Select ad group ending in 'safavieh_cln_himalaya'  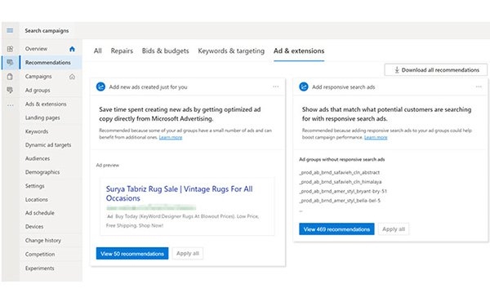coord(341,182)
